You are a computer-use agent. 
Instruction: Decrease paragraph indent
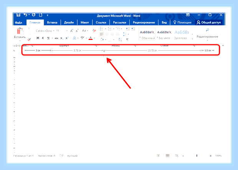coord(128,28)
